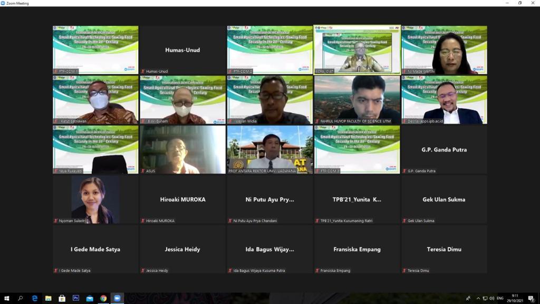Screen dimensions: 540x304
Task: Open the People icon in system tray
Action: (x=468, y=298)
